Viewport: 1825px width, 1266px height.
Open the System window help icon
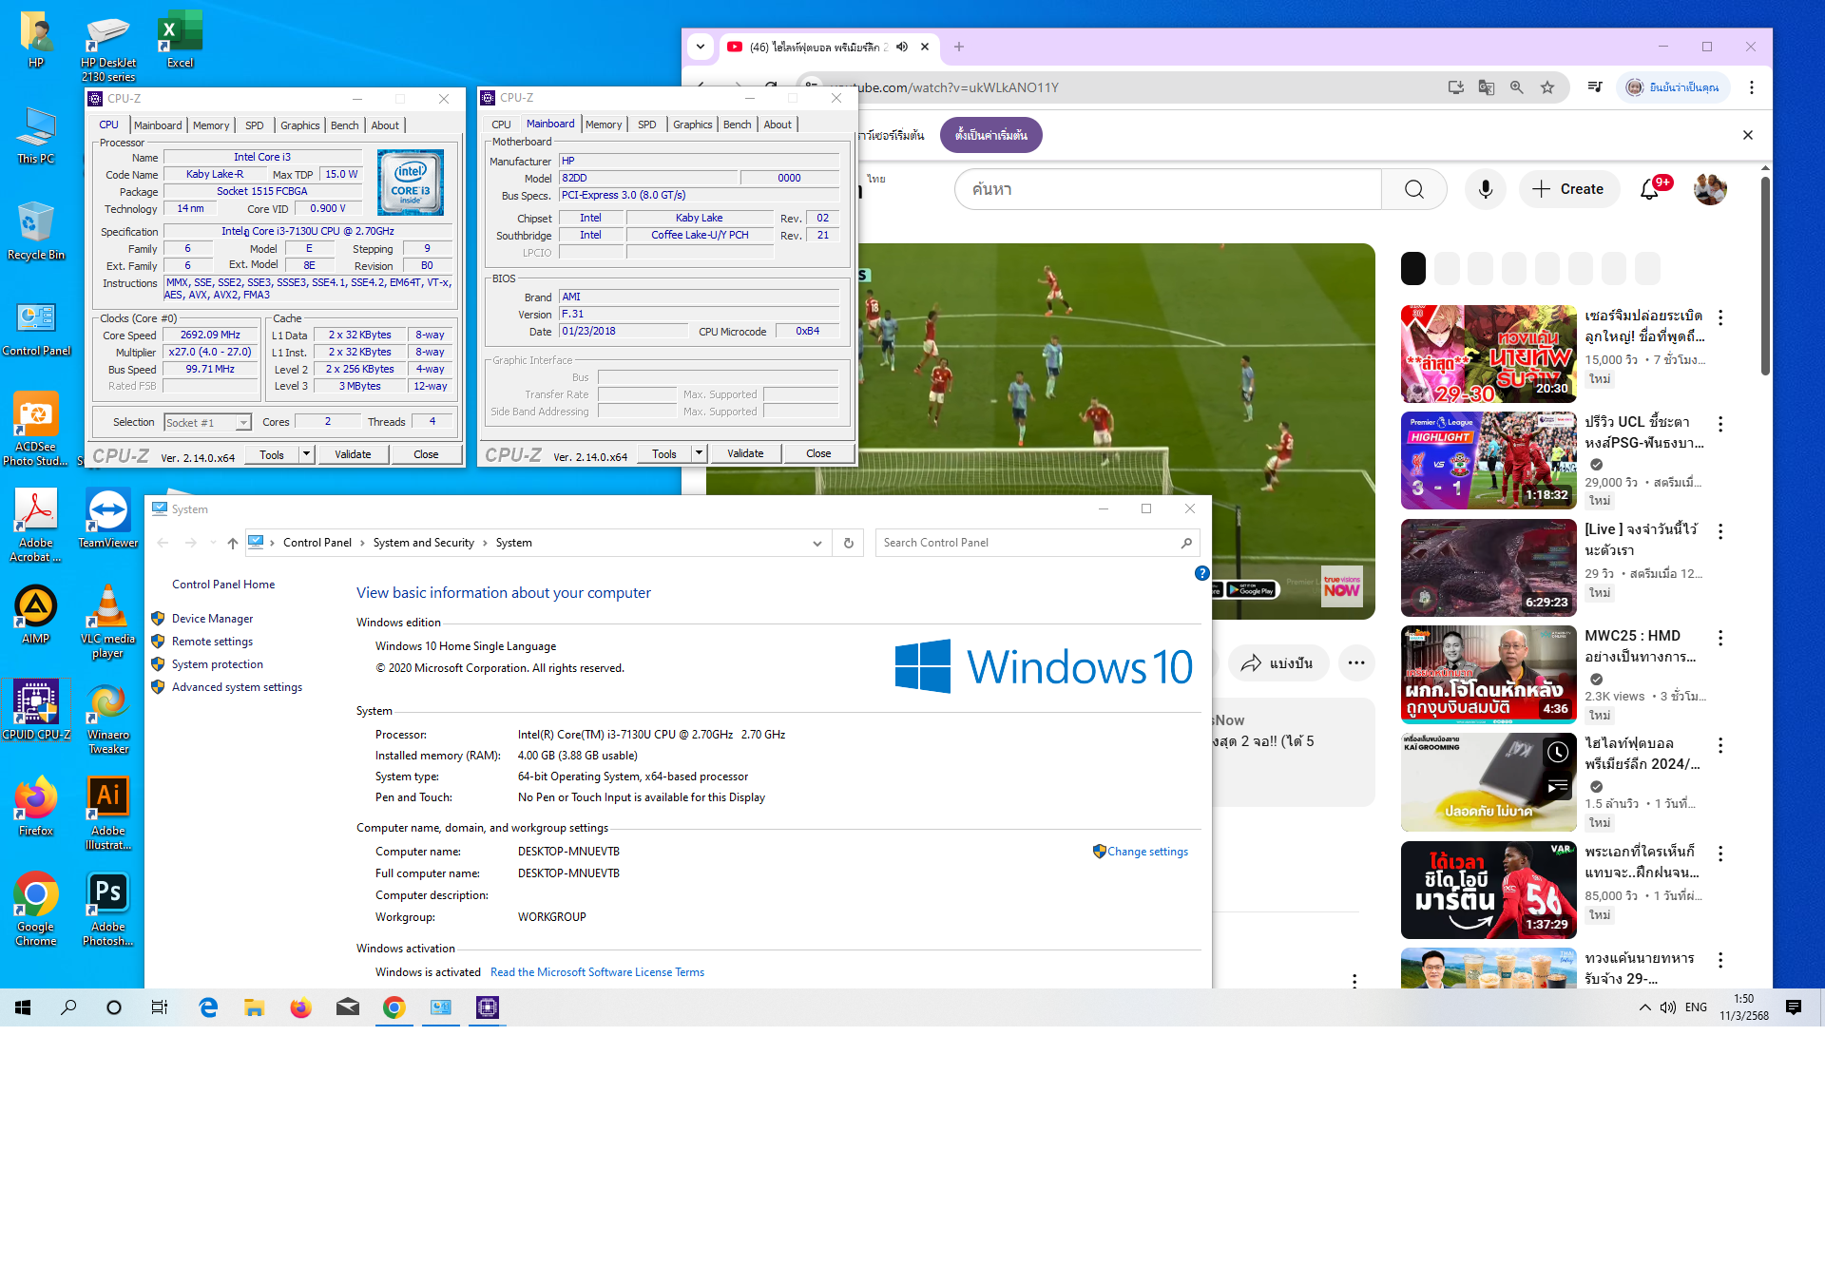pos(1201,573)
